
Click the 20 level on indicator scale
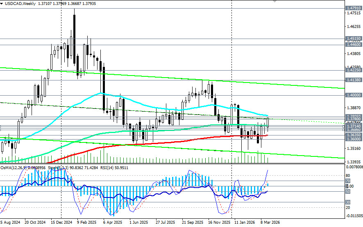coord(348,208)
